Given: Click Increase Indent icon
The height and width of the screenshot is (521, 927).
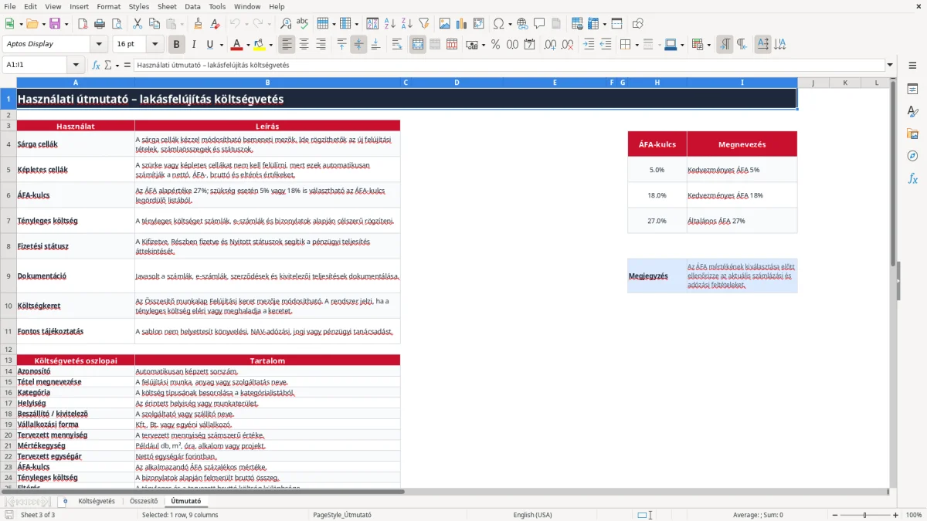Looking at the screenshot, I should click(x=589, y=45).
